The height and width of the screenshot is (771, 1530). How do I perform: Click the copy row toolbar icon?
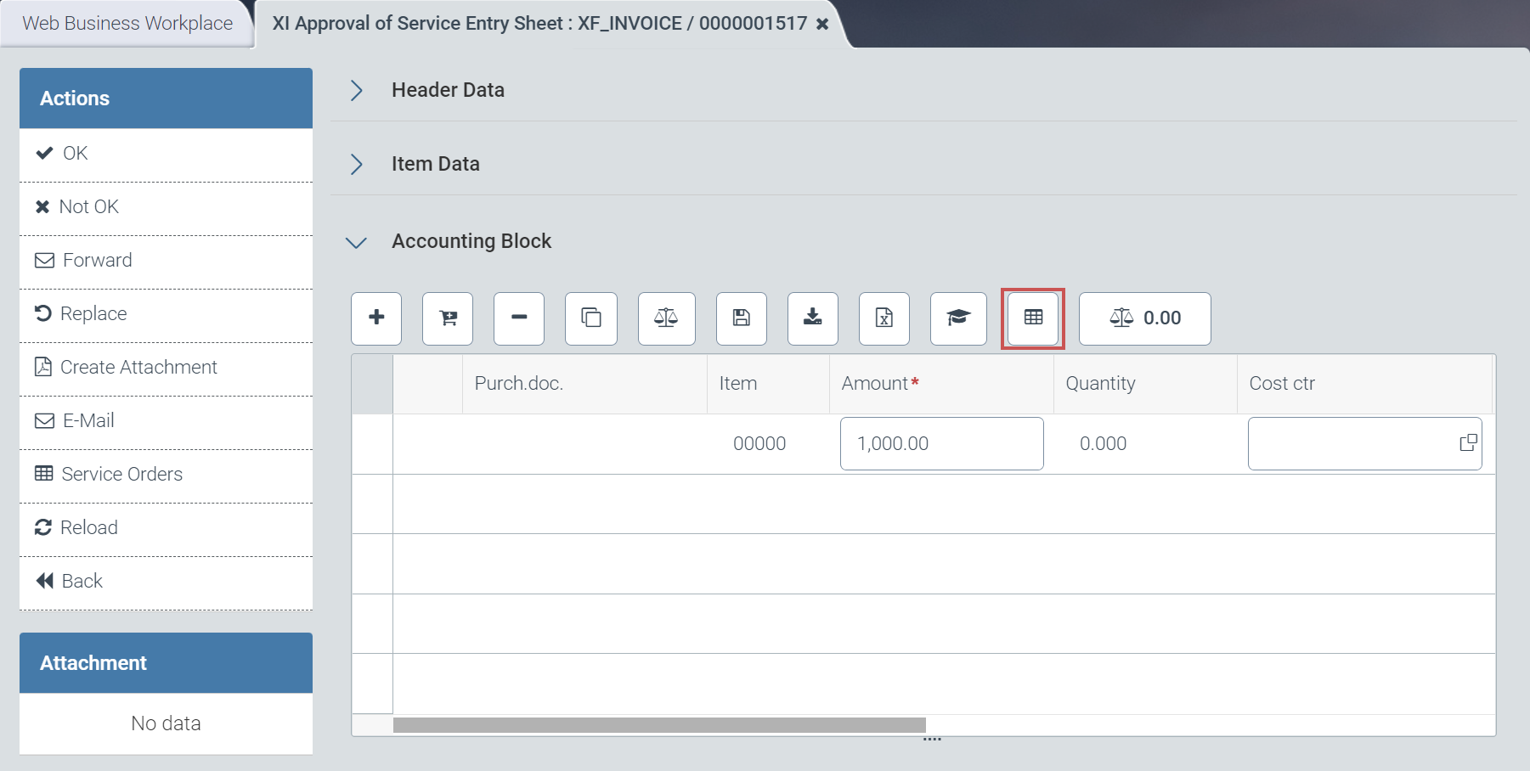[591, 318]
